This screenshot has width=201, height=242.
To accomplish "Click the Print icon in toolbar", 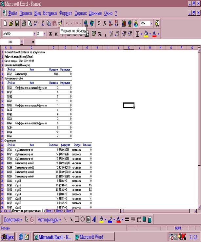I will (24, 24).
